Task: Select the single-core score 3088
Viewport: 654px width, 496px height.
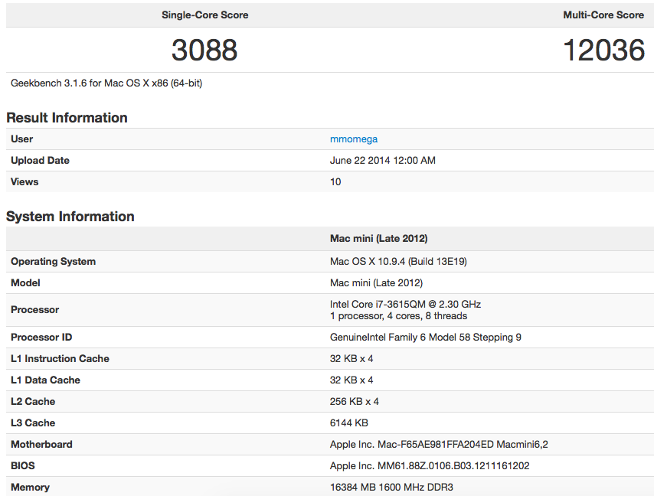Action: [204, 50]
